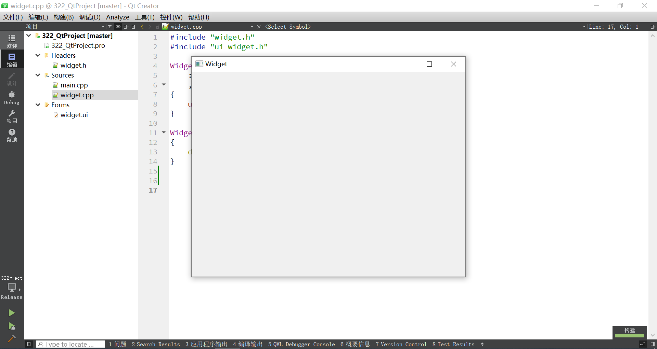Split the project sidebar panel
Screen dimensions: 657x349
pyautogui.click(x=126, y=27)
